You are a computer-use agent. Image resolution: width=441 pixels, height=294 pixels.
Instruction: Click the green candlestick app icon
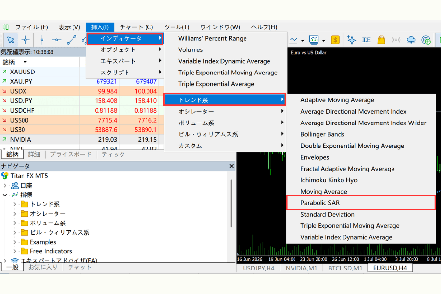[5, 27]
